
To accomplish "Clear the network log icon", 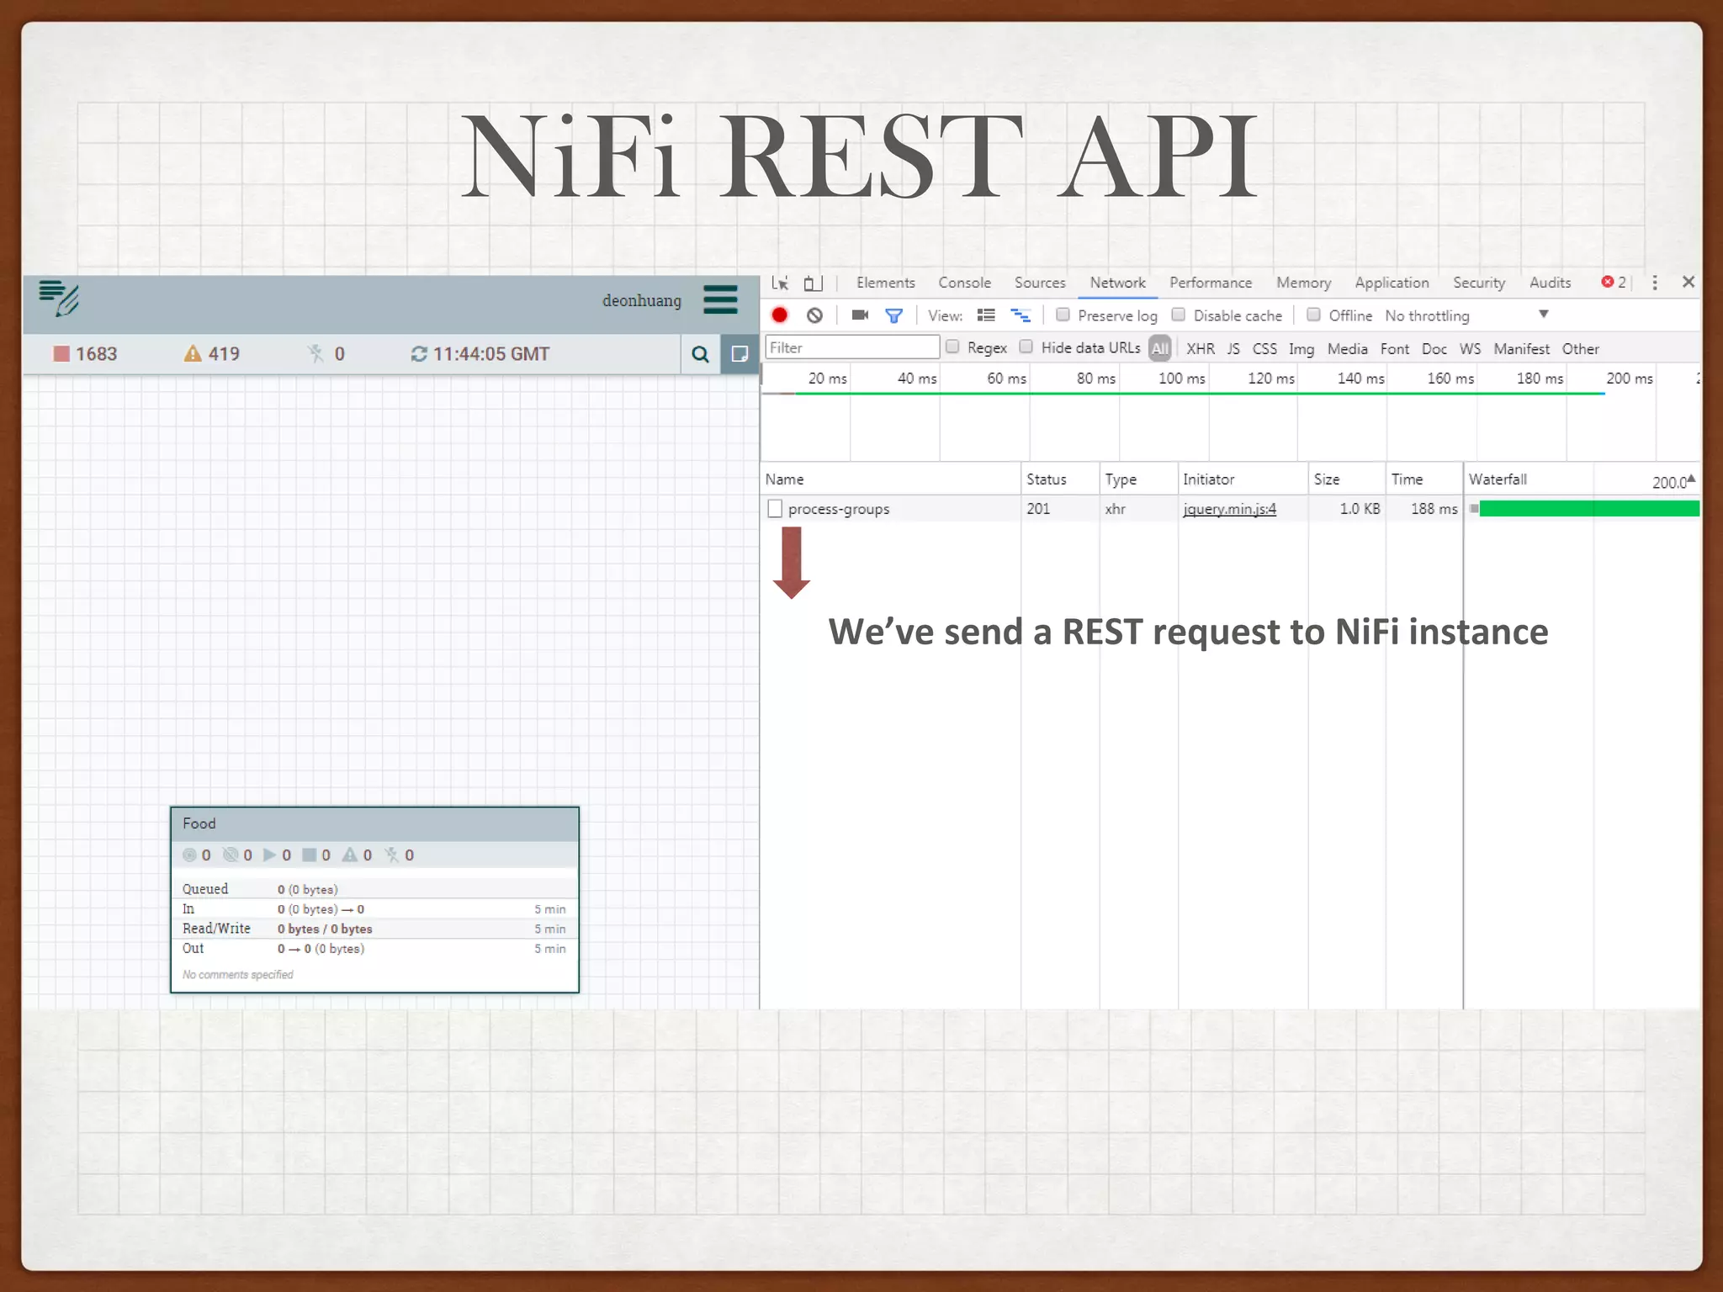I will [814, 315].
